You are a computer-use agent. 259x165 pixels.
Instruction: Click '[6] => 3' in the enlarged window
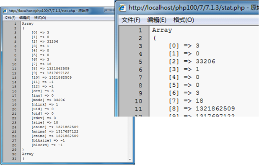click(184, 93)
